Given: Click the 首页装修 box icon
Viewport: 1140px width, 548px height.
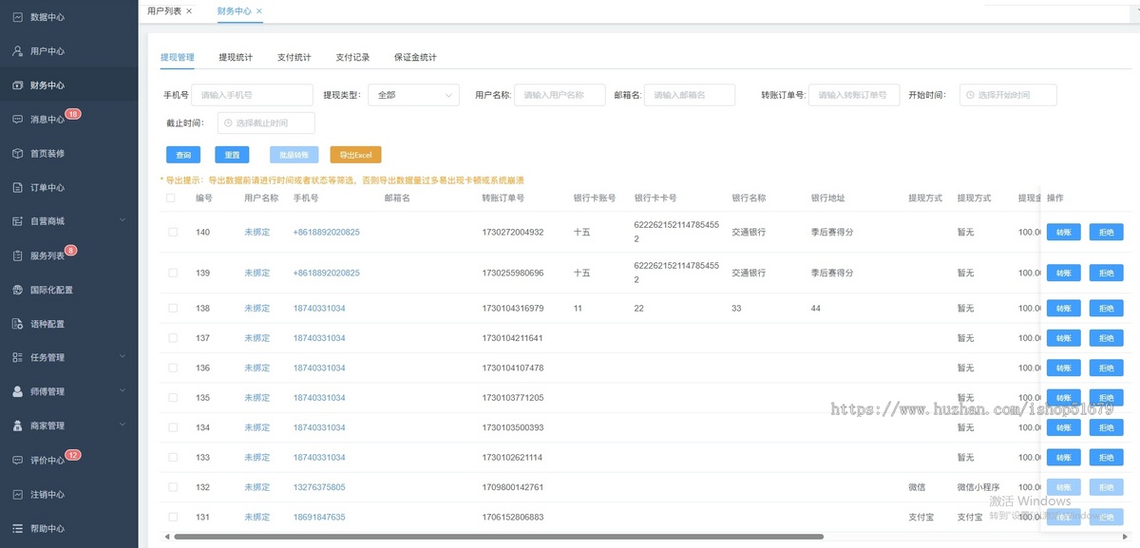Looking at the screenshot, I should point(17,153).
